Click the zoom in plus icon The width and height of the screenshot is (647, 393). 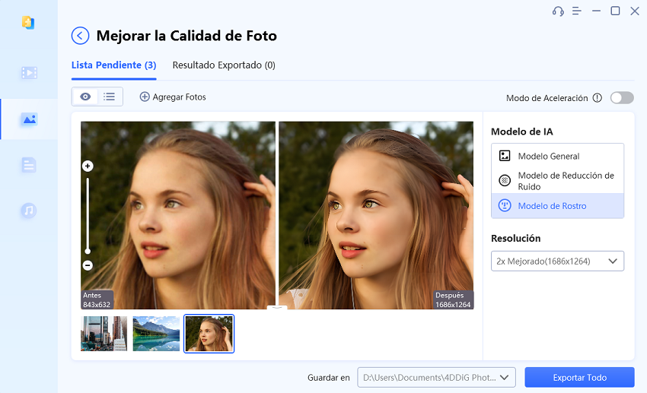(x=88, y=166)
